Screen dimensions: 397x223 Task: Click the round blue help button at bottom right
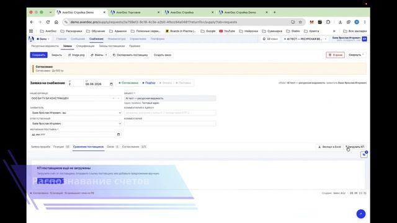point(361,214)
